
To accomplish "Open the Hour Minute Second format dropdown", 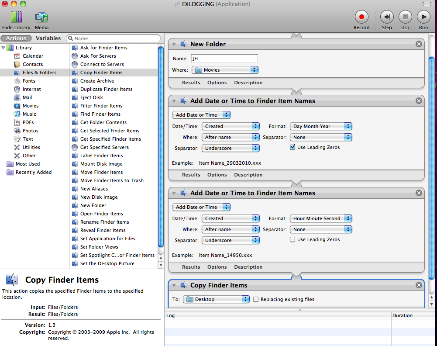I will [x=321, y=218].
